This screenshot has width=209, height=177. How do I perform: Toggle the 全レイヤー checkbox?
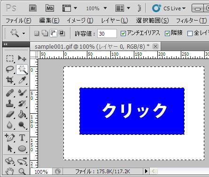[x=190, y=33]
